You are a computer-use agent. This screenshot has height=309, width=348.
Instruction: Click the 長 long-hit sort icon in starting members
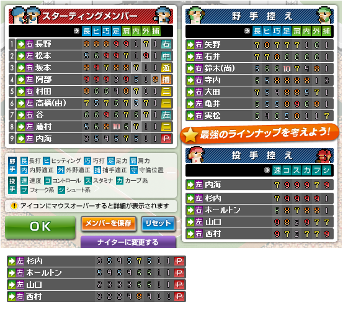pos(87,31)
